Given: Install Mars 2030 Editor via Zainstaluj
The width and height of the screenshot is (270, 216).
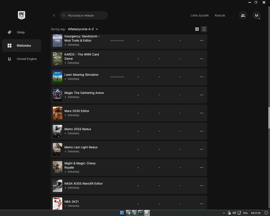Looking at the screenshot, I should point(72,115).
